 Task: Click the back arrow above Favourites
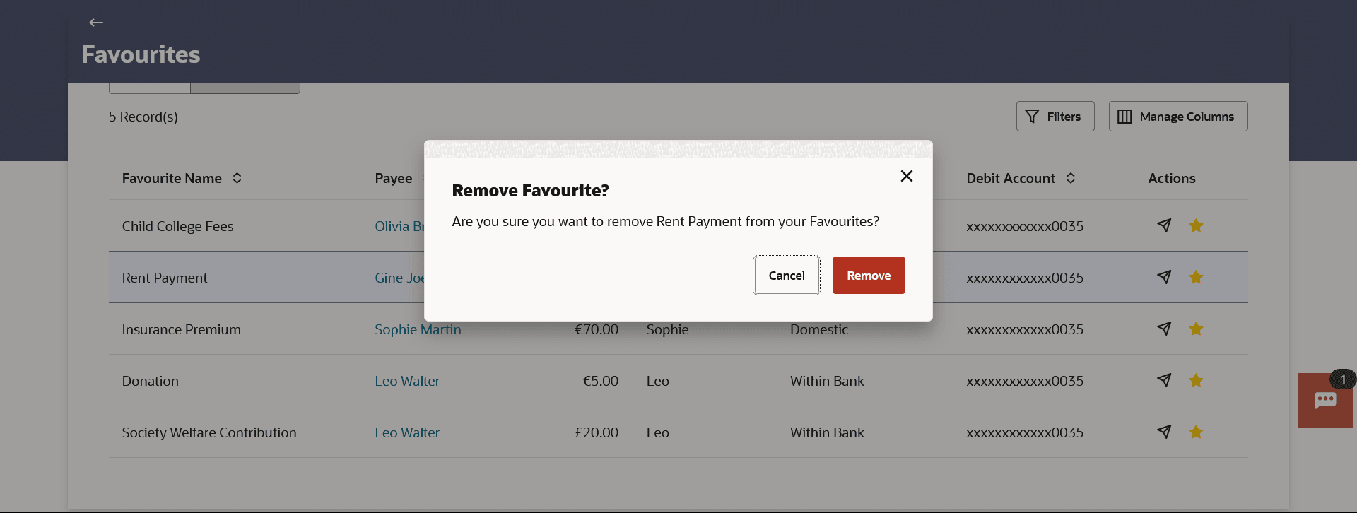tap(96, 23)
